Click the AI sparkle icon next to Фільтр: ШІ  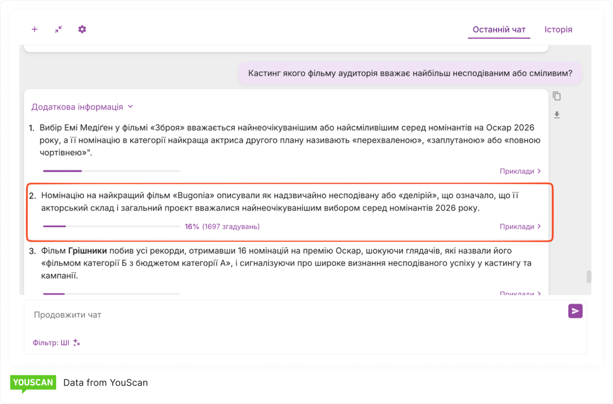point(76,343)
